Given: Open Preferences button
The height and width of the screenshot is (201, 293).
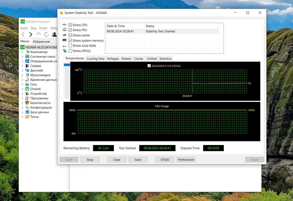Looking at the screenshot, I should tap(186, 160).
